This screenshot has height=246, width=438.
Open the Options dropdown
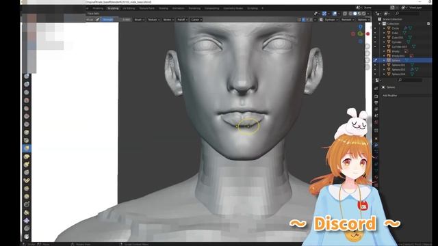tap(363, 20)
